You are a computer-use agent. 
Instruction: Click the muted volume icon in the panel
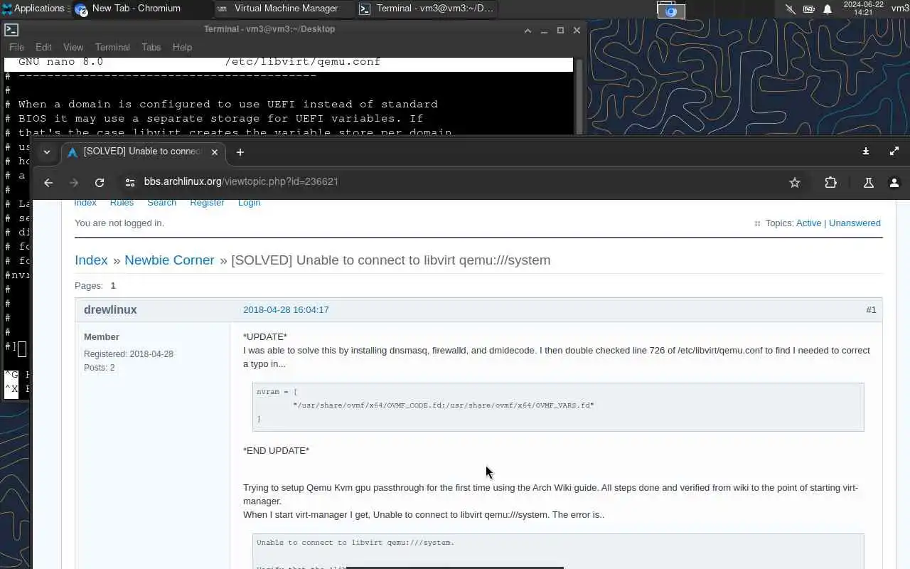click(790, 9)
